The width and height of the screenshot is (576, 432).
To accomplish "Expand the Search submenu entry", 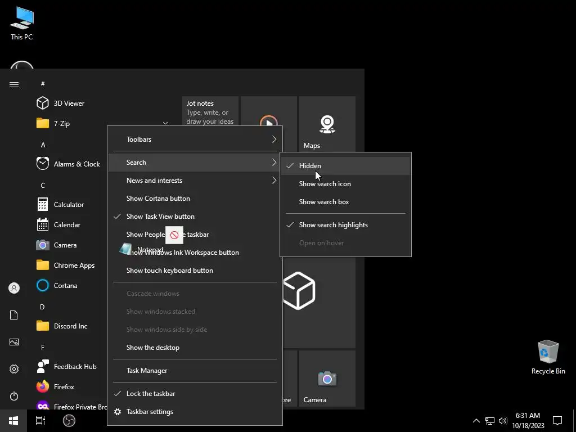I will (195, 163).
